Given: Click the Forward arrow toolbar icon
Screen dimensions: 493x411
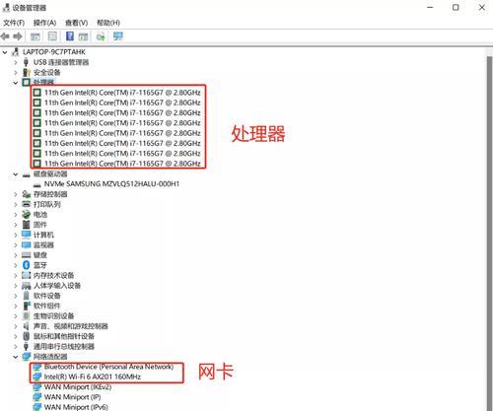Looking at the screenshot, I should pyautogui.click(x=18, y=36).
